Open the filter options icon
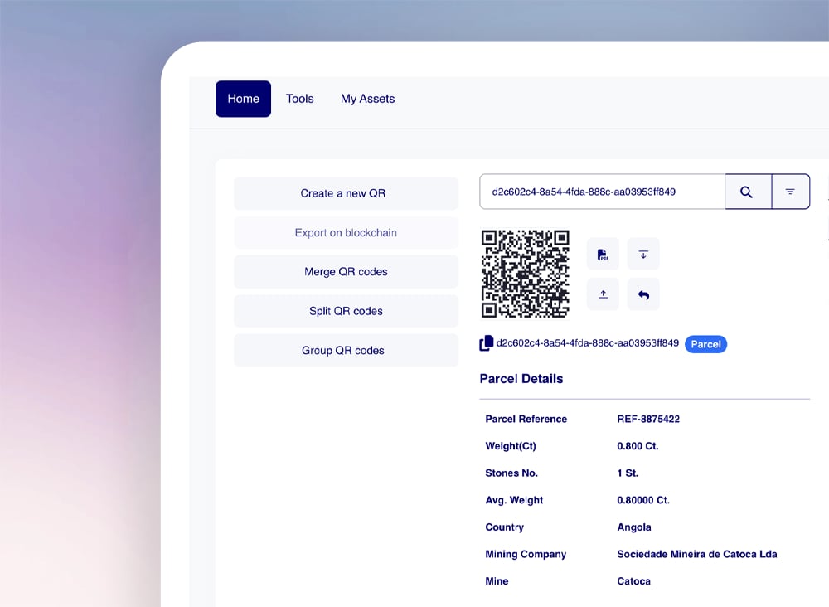829x607 pixels. 790,192
